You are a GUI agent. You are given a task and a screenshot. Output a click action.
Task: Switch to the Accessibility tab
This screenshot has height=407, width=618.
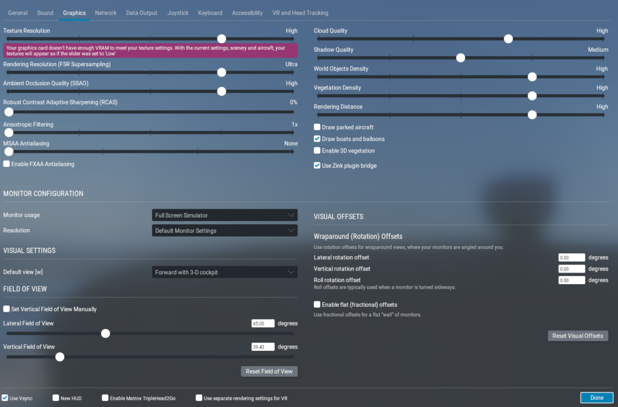coord(247,13)
